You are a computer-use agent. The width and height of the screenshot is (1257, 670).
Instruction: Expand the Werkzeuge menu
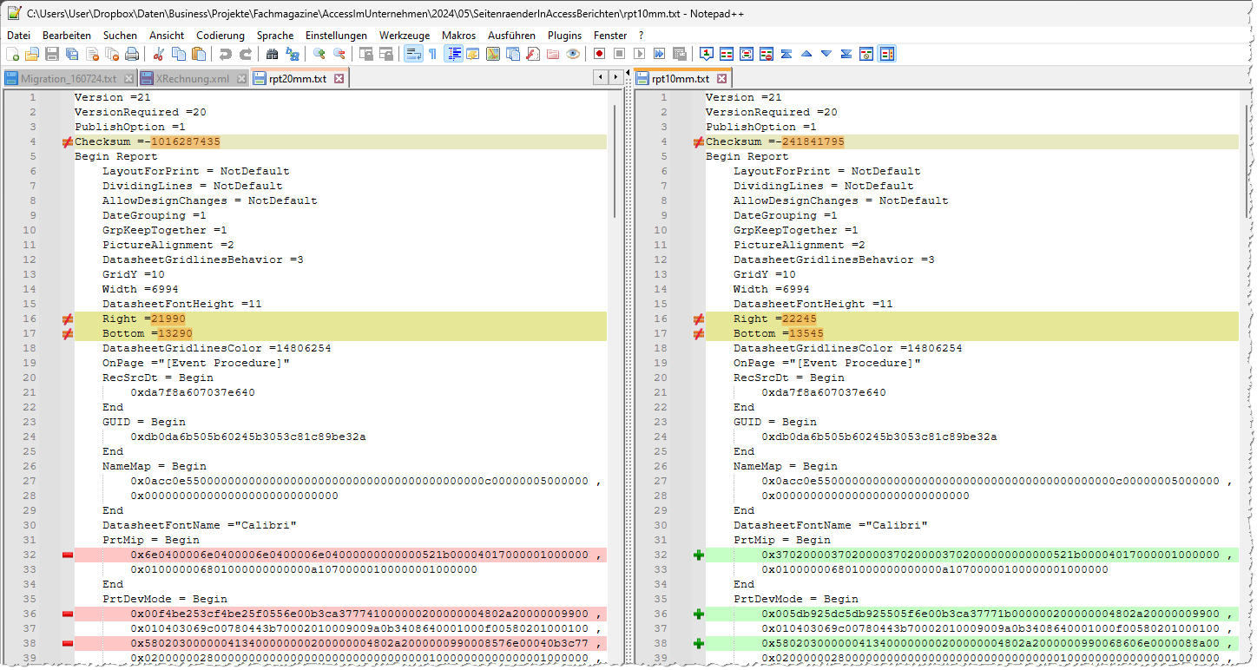404,36
